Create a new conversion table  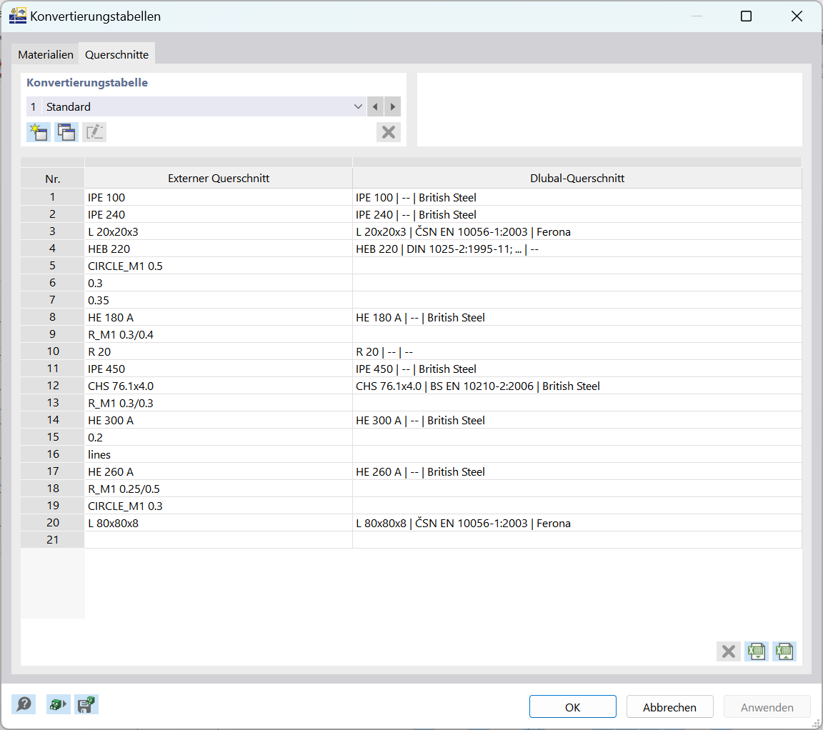[39, 132]
